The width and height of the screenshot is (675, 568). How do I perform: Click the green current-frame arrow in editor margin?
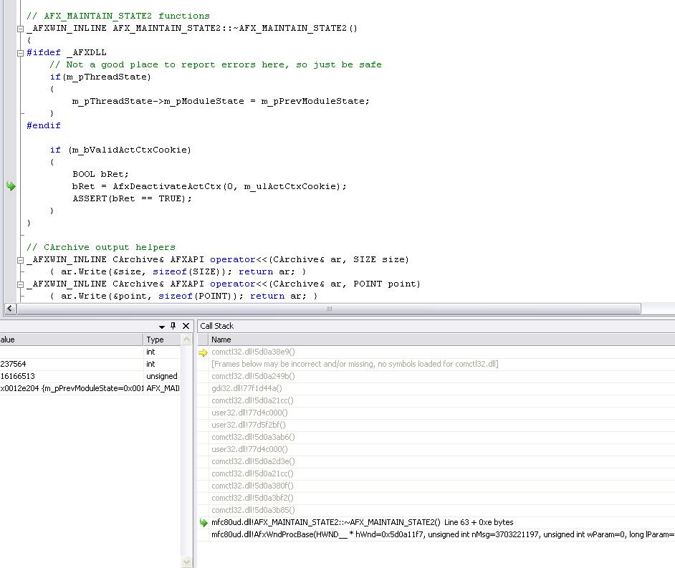(11, 186)
